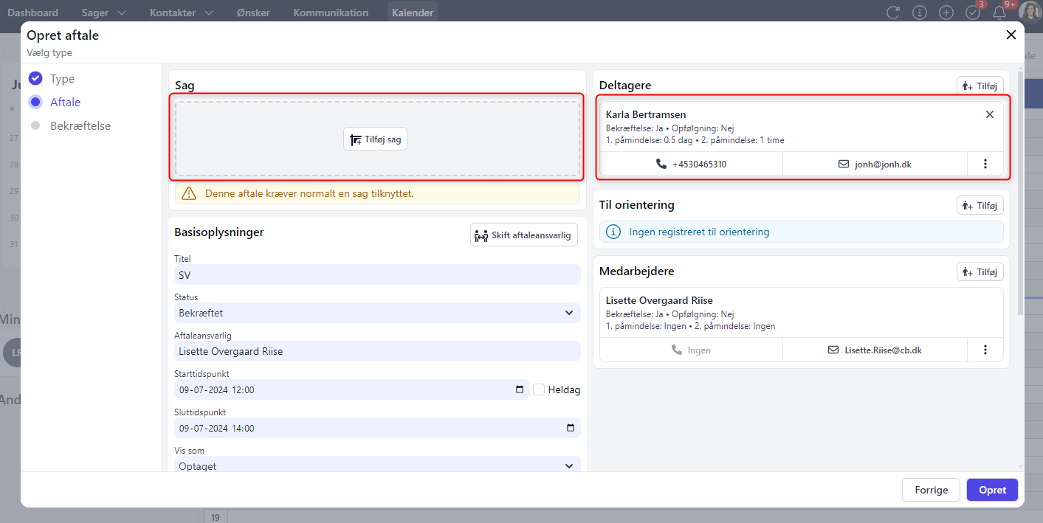
Task: Go to the Kommunikation tab
Action: pyautogui.click(x=331, y=13)
